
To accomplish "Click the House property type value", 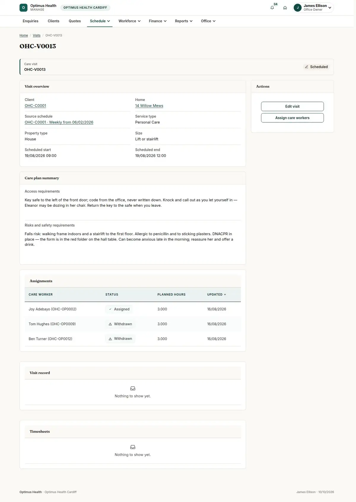I will pos(30,139).
